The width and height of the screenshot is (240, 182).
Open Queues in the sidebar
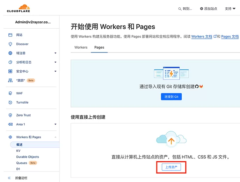tap(22, 163)
